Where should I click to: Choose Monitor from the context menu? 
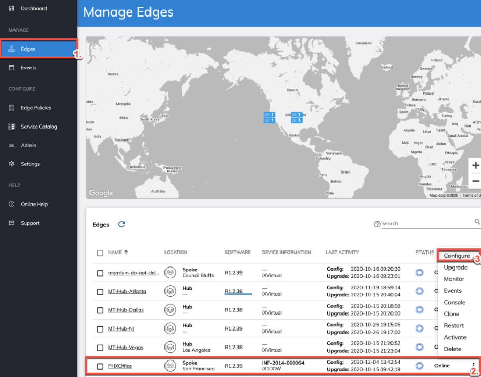point(454,279)
